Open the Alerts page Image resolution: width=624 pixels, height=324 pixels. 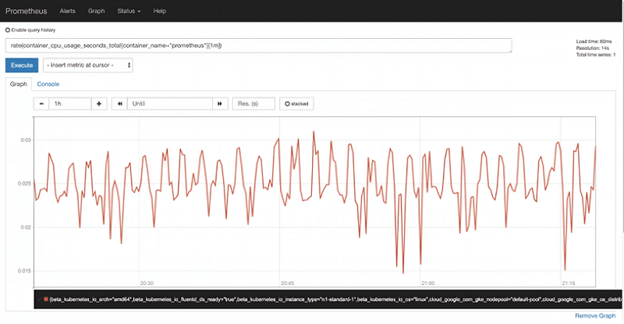[67, 11]
